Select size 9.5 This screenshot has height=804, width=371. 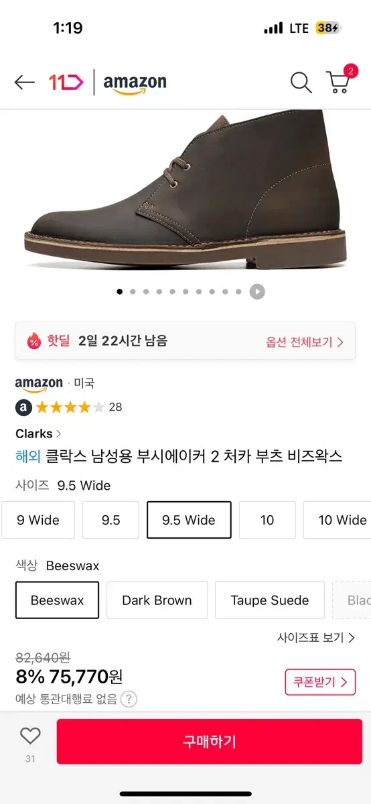click(110, 520)
